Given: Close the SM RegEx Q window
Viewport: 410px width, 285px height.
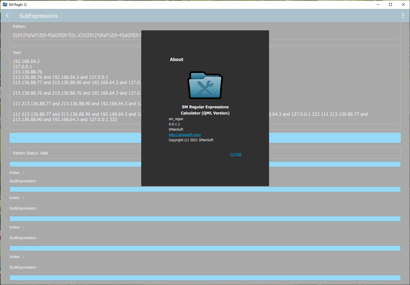Looking at the screenshot, I should [x=403, y=4].
